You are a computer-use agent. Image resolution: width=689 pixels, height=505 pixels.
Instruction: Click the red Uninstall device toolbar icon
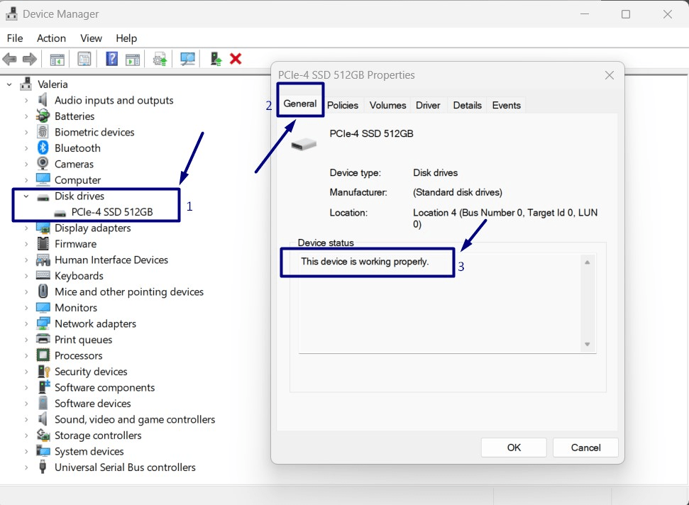[x=236, y=59]
